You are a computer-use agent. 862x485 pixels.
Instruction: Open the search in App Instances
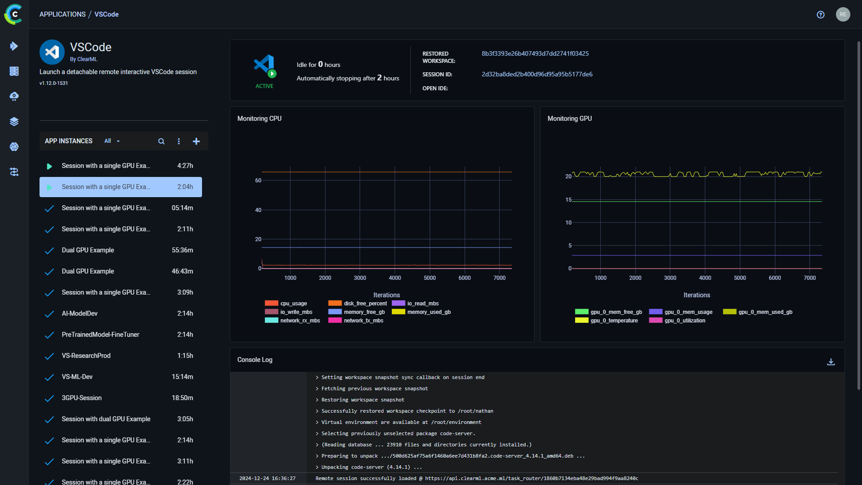(x=161, y=141)
